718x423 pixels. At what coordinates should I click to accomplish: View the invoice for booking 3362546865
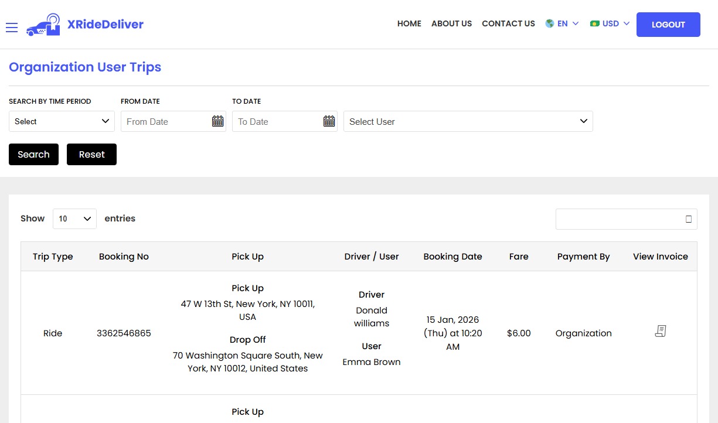pyautogui.click(x=660, y=330)
